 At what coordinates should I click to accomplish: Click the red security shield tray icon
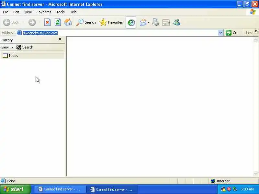point(229,189)
